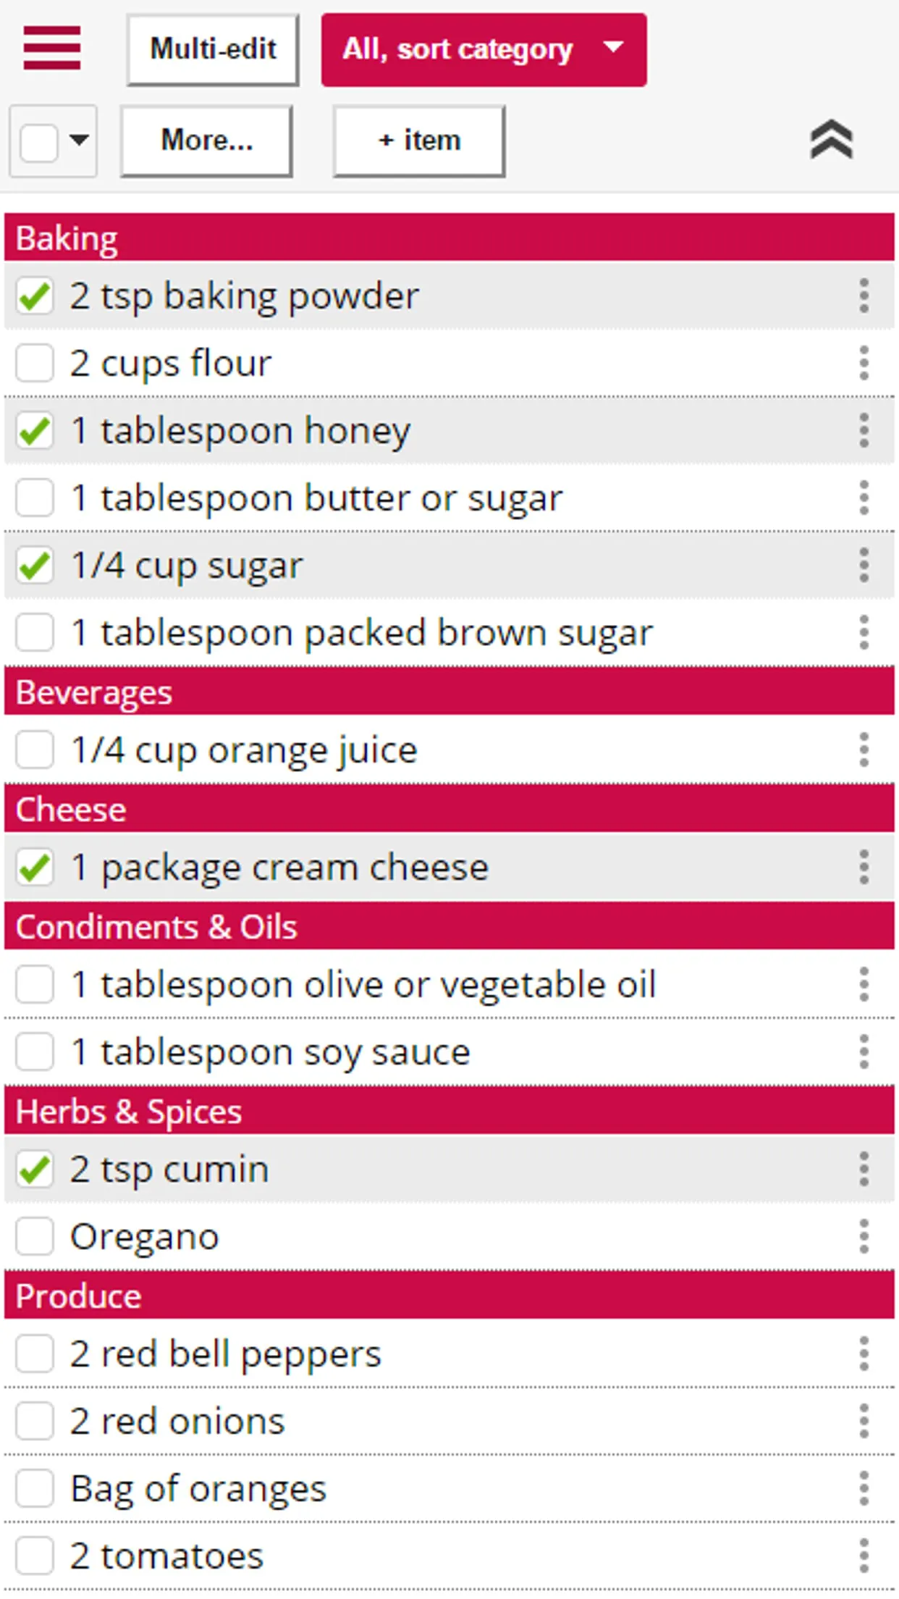The image size is (899, 1599).
Task: Open options menu for 2 red bell peppers
Action: [866, 1351]
